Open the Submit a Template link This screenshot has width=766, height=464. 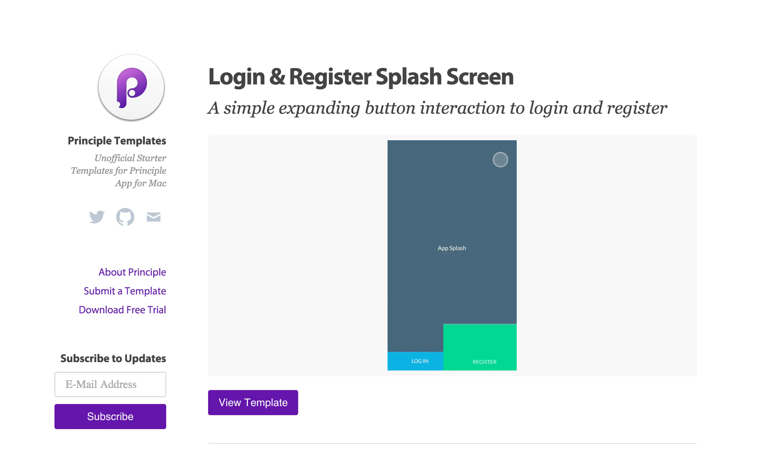(x=125, y=291)
